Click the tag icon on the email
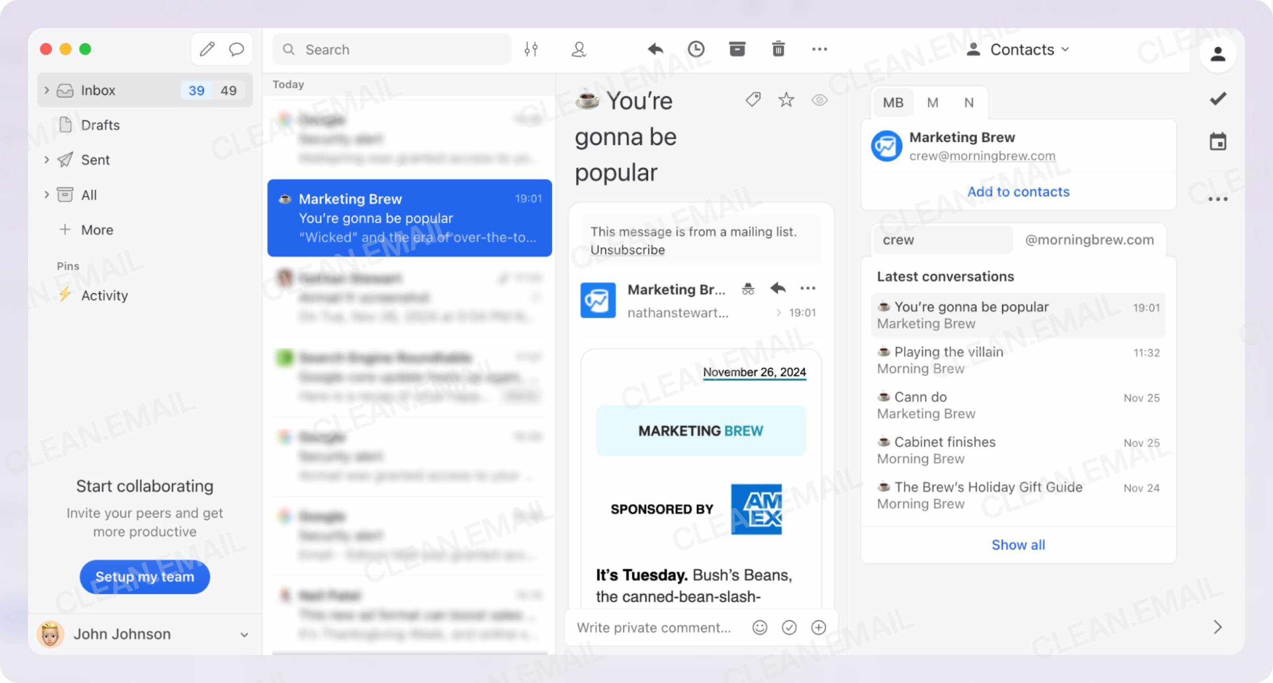This screenshot has height=683, width=1273. (752, 100)
